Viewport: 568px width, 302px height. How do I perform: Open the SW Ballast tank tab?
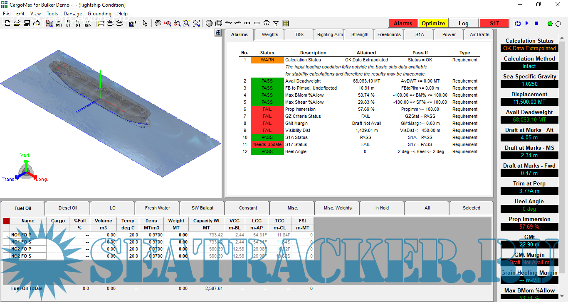[x=203, y=208]
